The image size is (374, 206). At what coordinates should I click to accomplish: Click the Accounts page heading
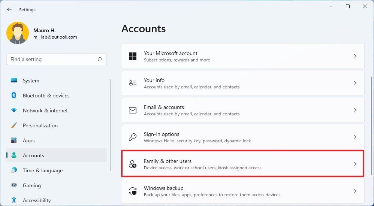144,28
